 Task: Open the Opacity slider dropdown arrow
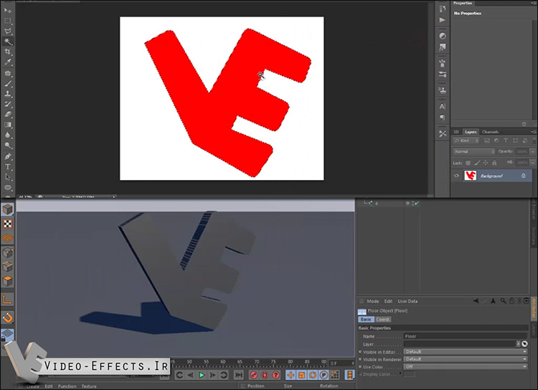tap(532, 151)
